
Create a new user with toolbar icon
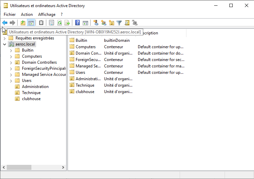tap(96, 23)
